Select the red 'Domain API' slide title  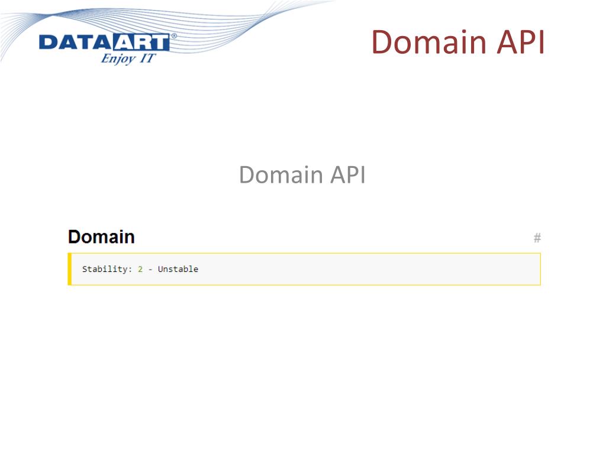[458, 42]
